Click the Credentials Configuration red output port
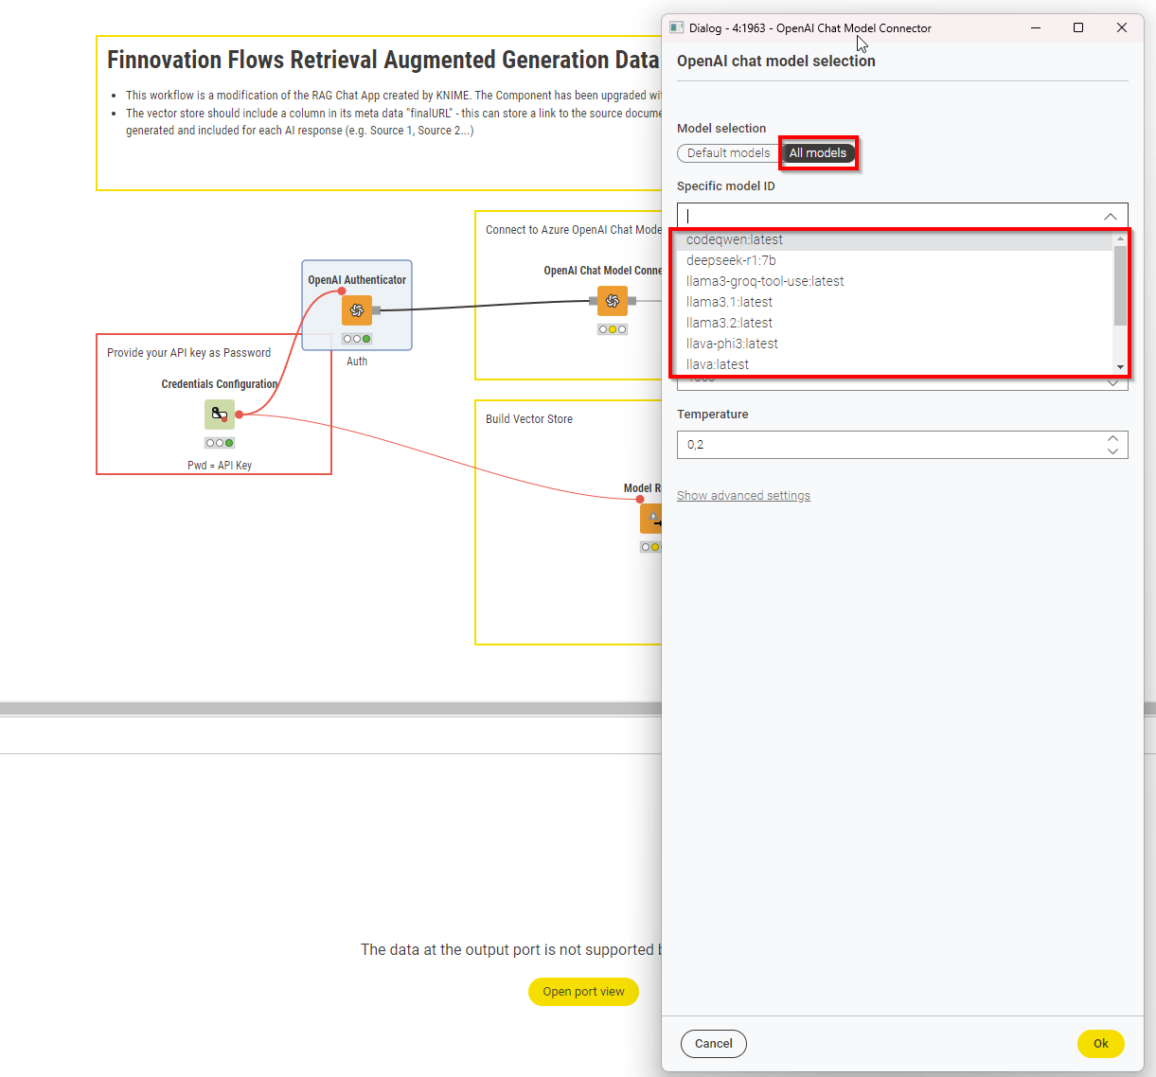 pos(240,415)
